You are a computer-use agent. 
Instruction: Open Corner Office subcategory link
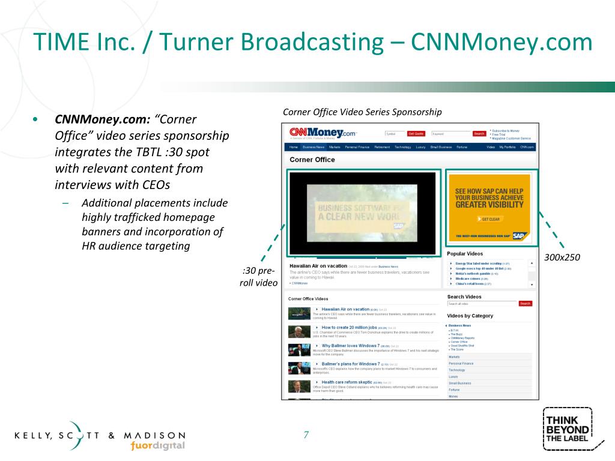458,342
